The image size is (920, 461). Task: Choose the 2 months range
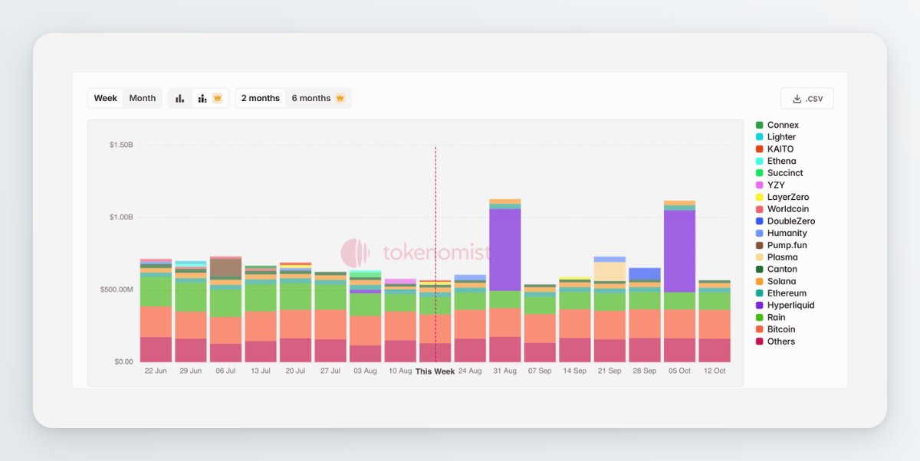click(261, 98)
